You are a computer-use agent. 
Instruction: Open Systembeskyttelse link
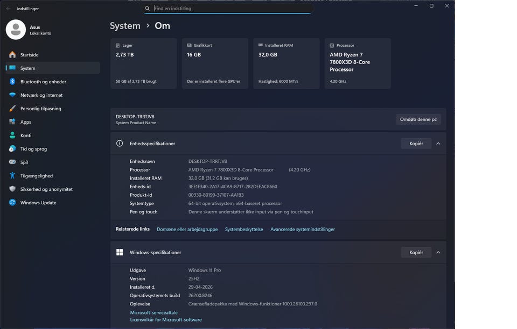(x=244, y=230)
